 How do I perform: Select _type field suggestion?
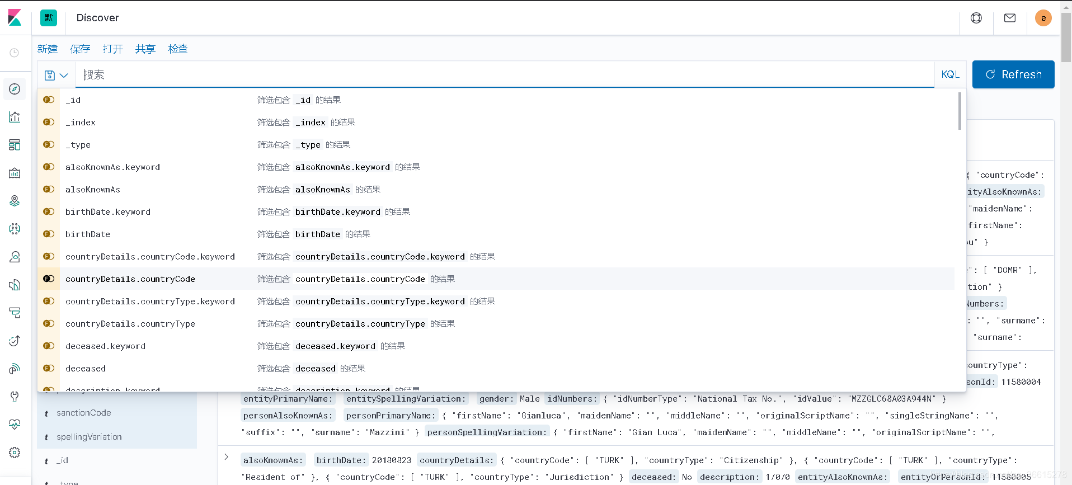[496, 144]
